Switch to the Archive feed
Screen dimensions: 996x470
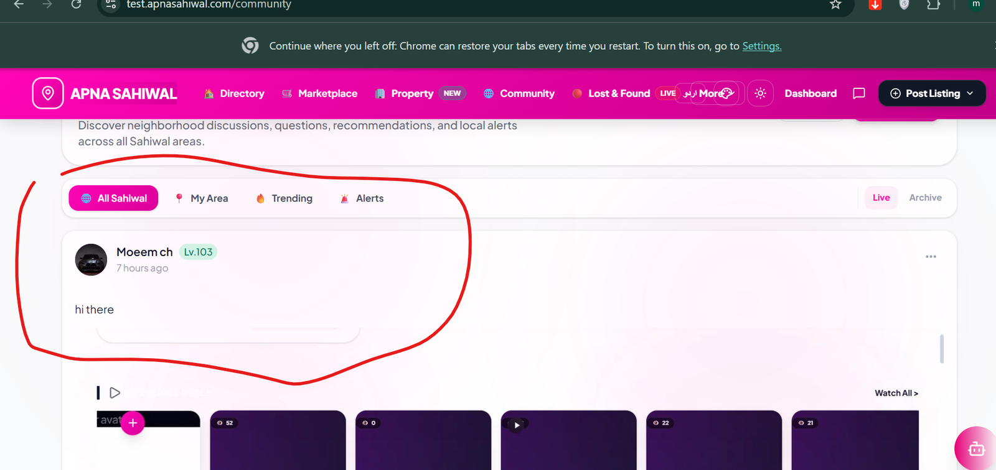[925, 198]
